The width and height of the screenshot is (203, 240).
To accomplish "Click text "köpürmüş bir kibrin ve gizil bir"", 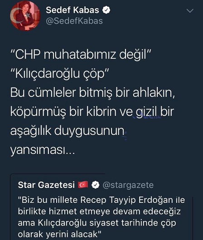I will [92, 112].
